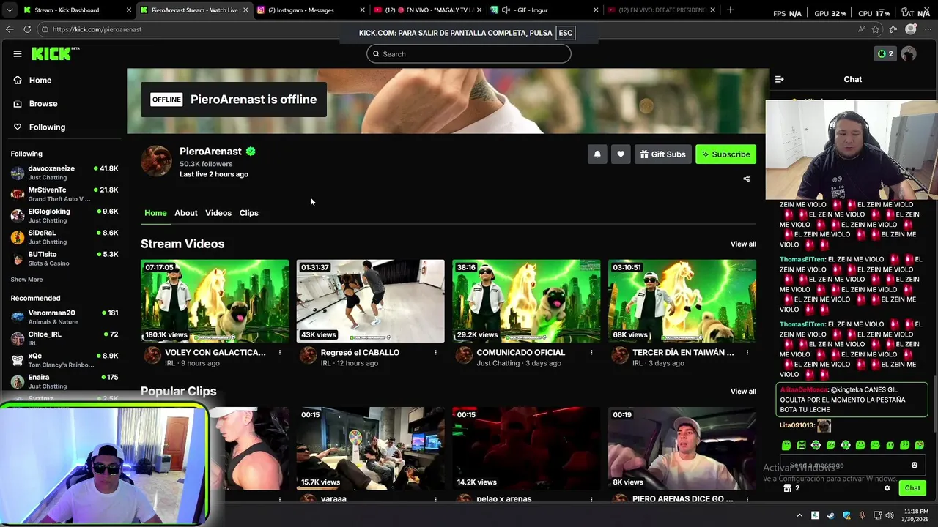Open BUTIsito followed channel
Image resolution: width=938 pixels, height=527 pixels.
tap(64, 258)
